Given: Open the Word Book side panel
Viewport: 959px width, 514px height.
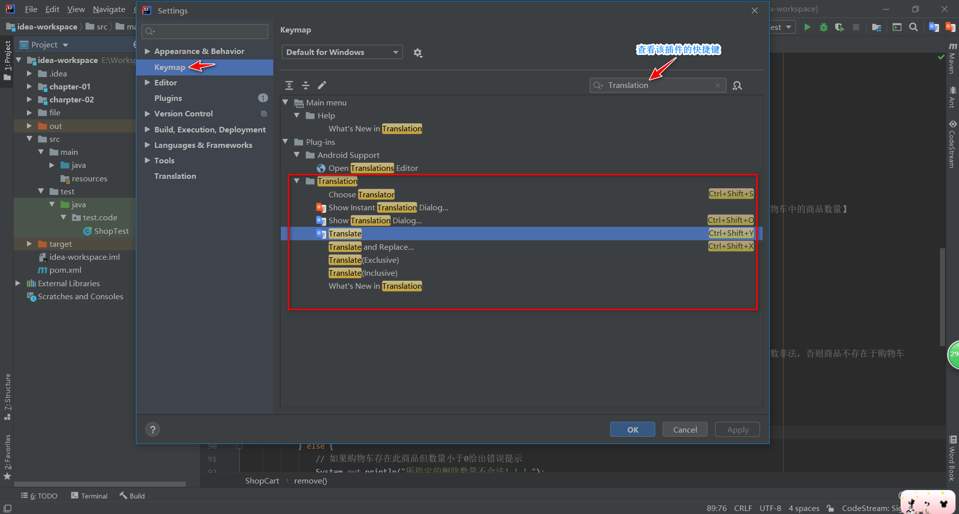Looking at the screenshot, I should (x=953, y=459).
